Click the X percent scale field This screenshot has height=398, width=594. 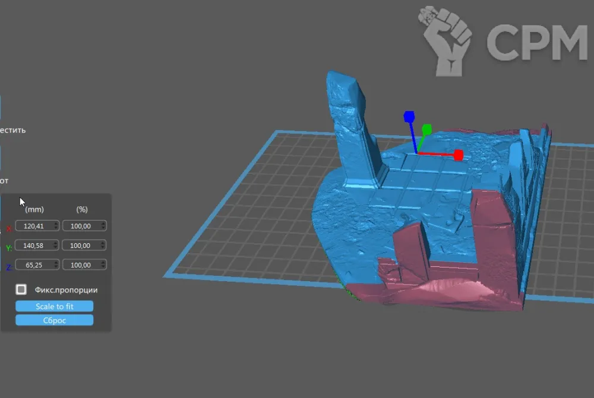[81, 225]
